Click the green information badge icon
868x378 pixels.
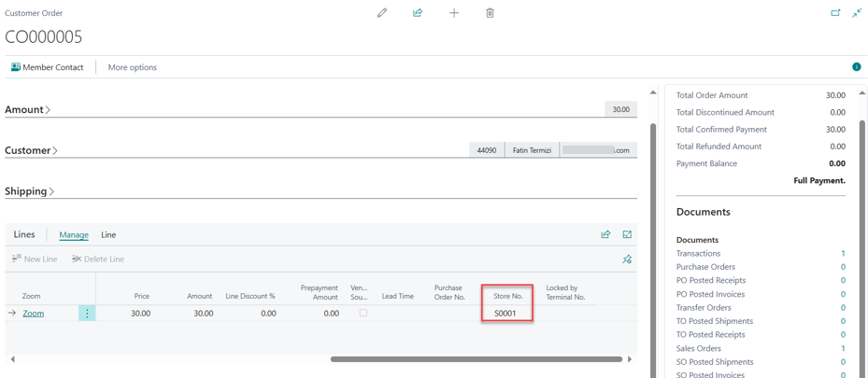click(856, 67)
